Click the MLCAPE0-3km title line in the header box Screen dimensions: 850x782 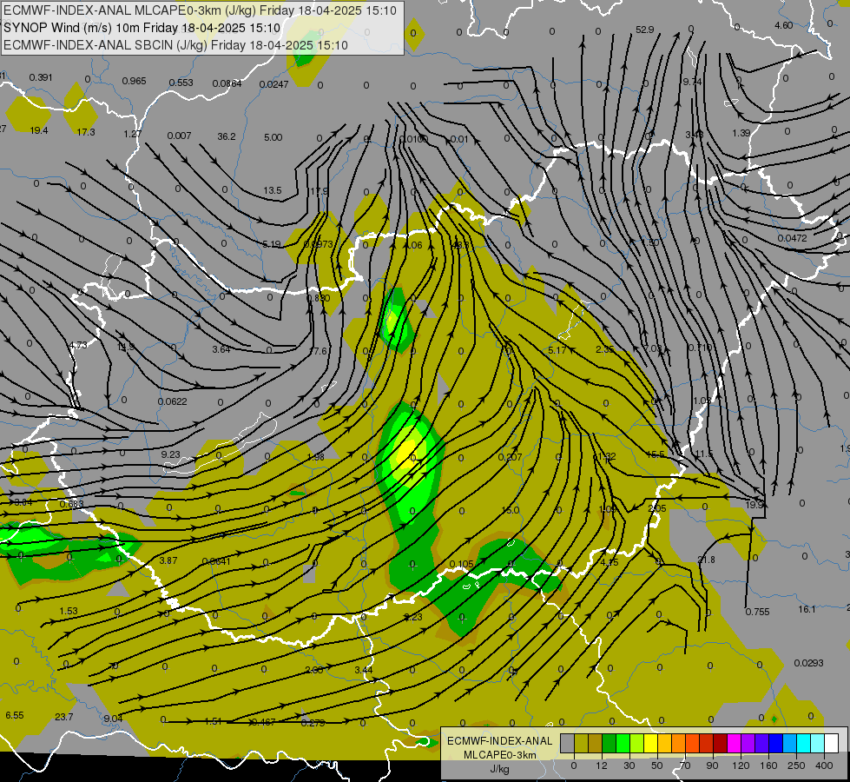(200, 10)
